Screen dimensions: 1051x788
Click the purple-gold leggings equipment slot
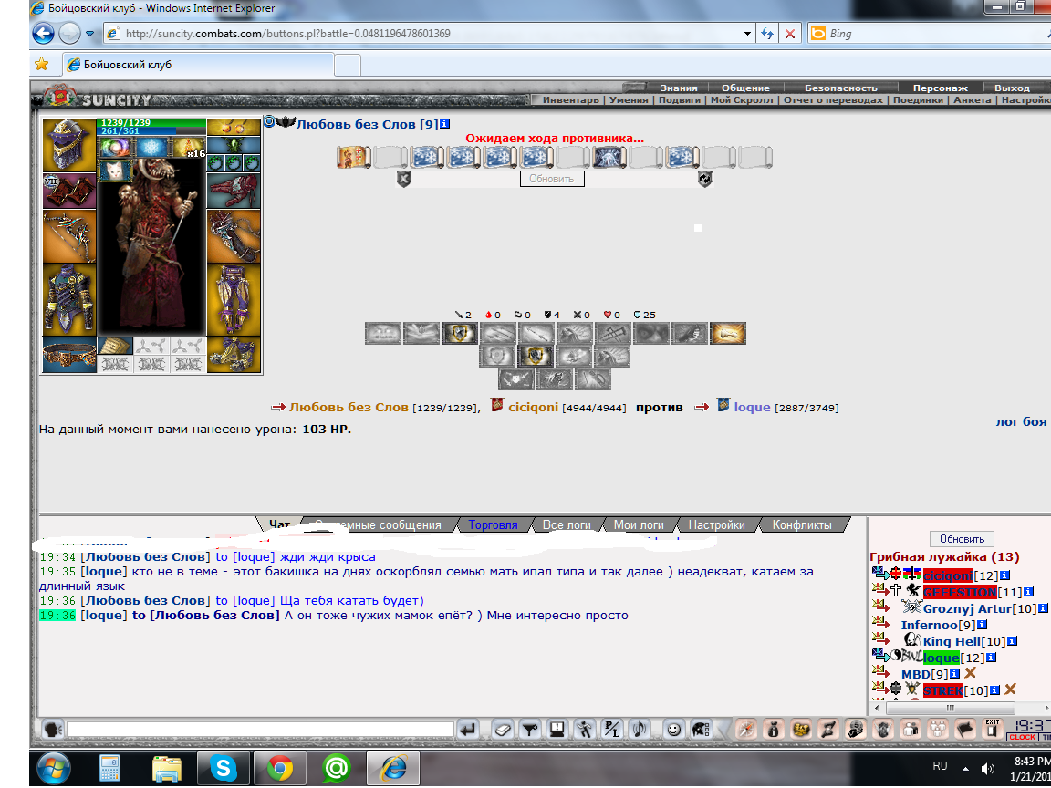[234, 299]
